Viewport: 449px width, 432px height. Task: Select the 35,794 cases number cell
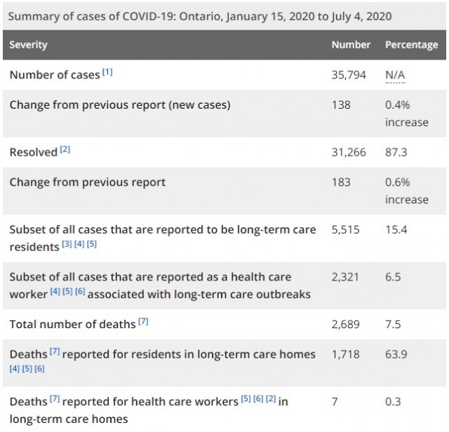point(349,75)
